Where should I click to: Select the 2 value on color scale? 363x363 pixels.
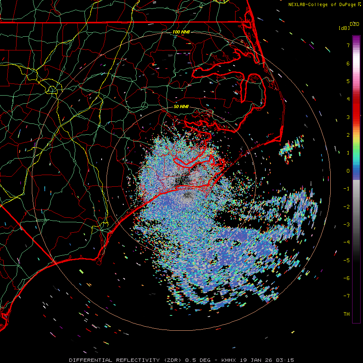[x=348, y=135]
